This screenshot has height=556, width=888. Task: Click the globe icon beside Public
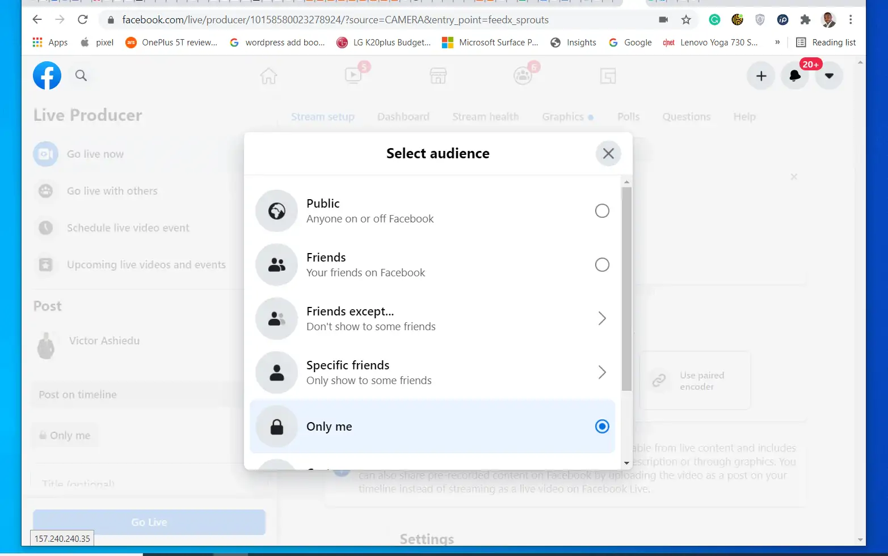[277, 211]
